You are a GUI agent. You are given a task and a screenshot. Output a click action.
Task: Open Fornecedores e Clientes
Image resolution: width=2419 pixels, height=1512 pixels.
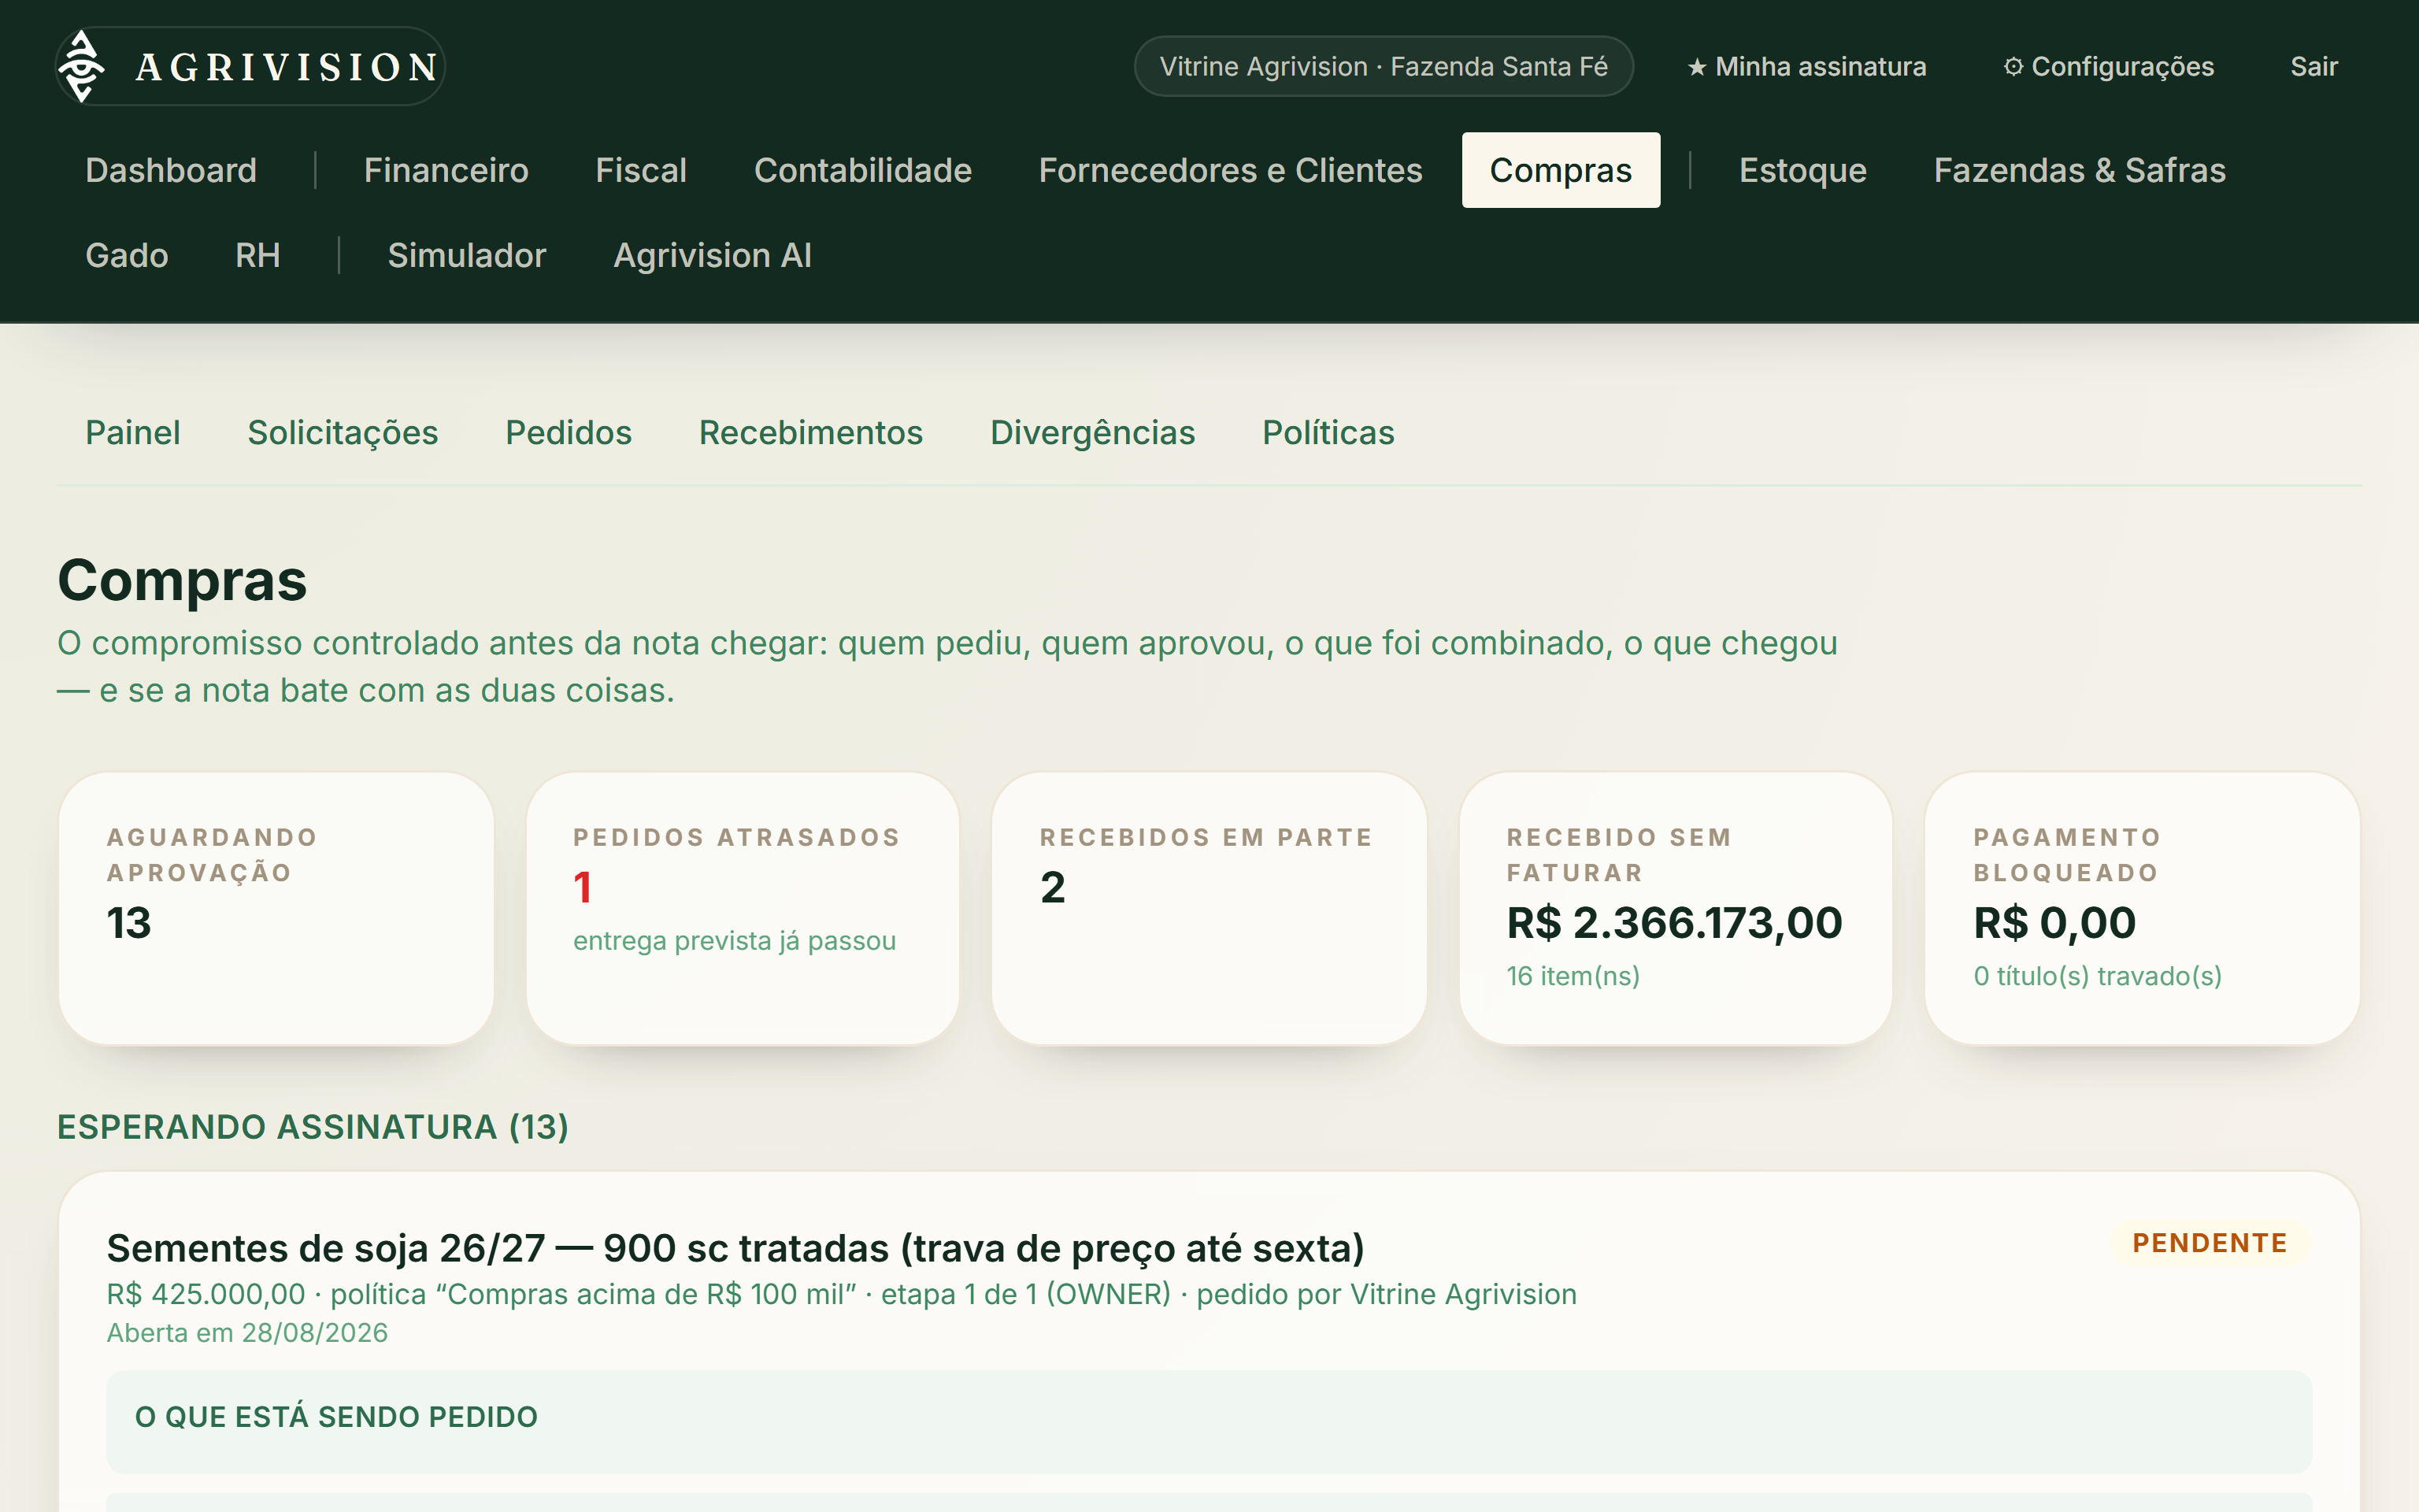coord(1229,170)
